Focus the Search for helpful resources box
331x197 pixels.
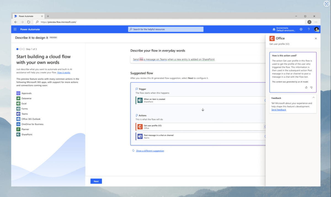coord(166,29)
